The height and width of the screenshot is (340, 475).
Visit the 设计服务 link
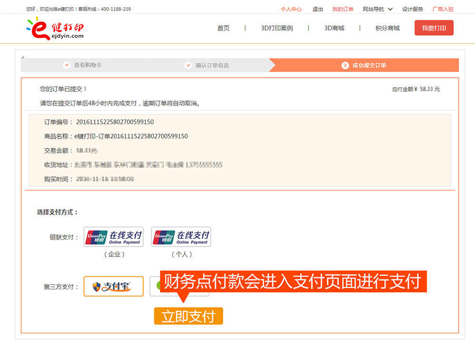[x=412, y=9]
